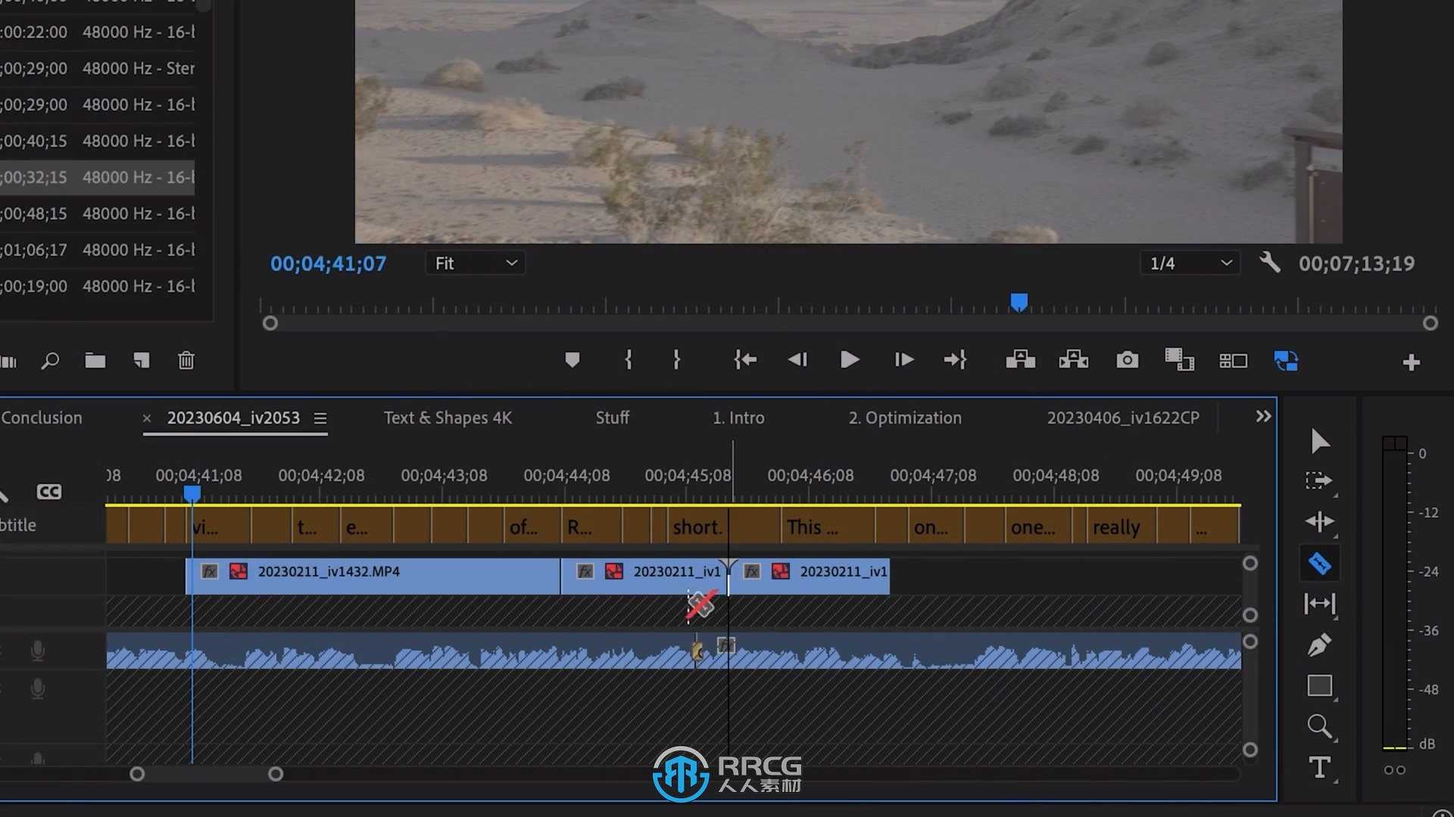Click the 00;04;41;07 timecode field
The width and height of the screenshot is (1454, 817).
(328, 263)
